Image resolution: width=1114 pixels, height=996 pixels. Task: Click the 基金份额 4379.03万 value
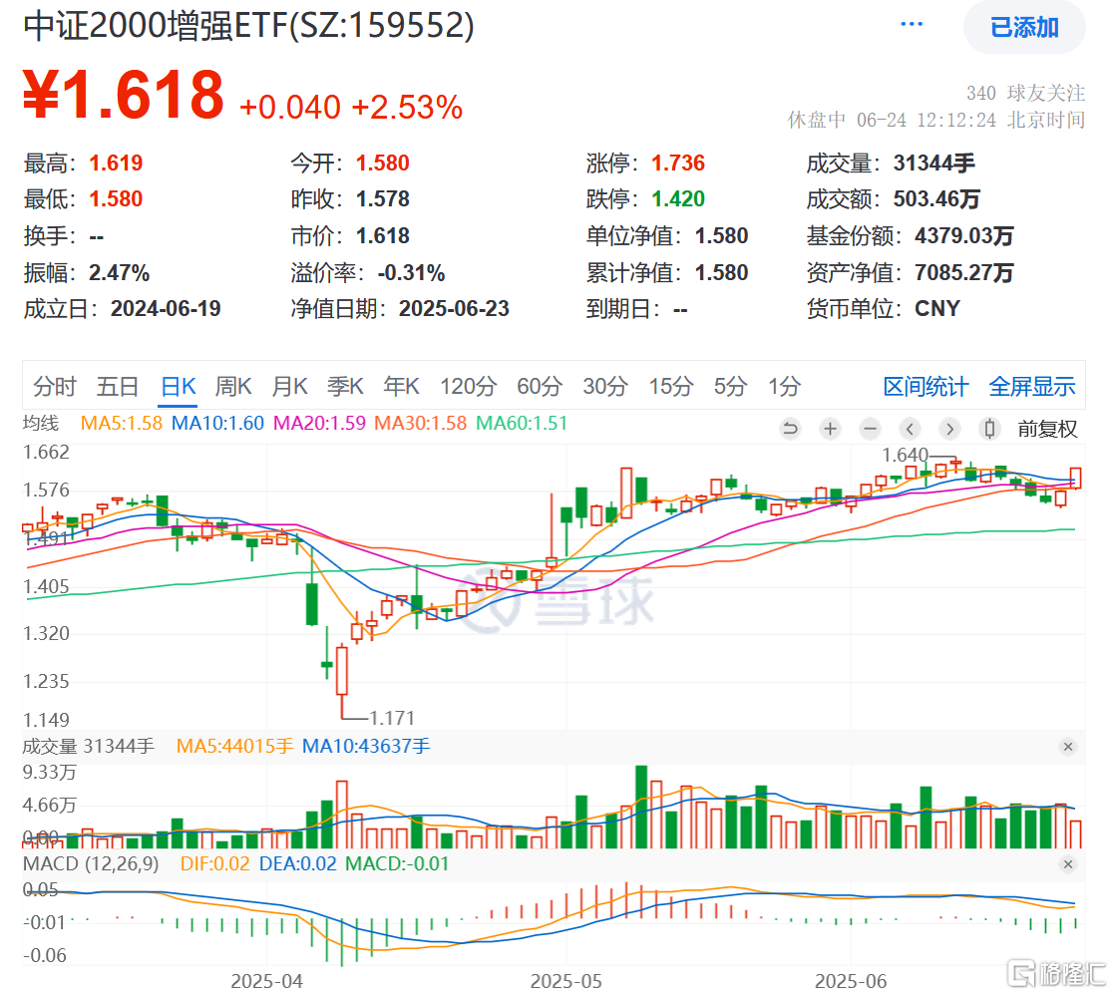964,236
